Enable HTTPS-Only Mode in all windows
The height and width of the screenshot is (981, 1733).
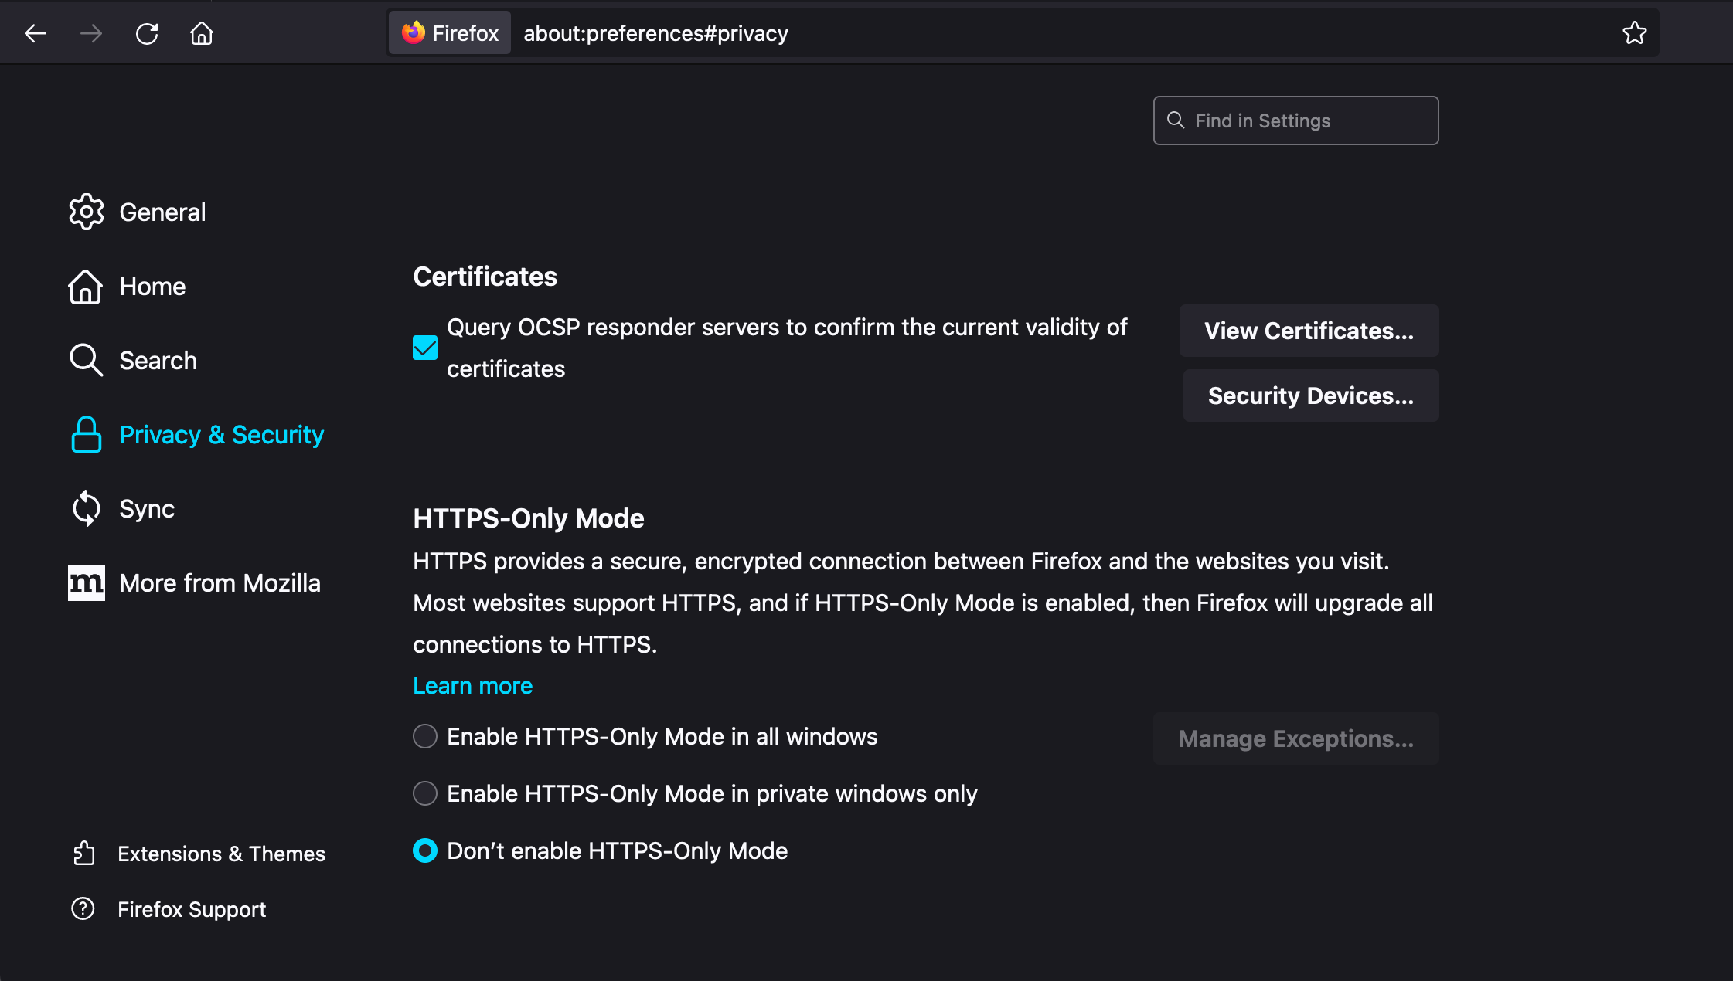(x=425, y=736)
